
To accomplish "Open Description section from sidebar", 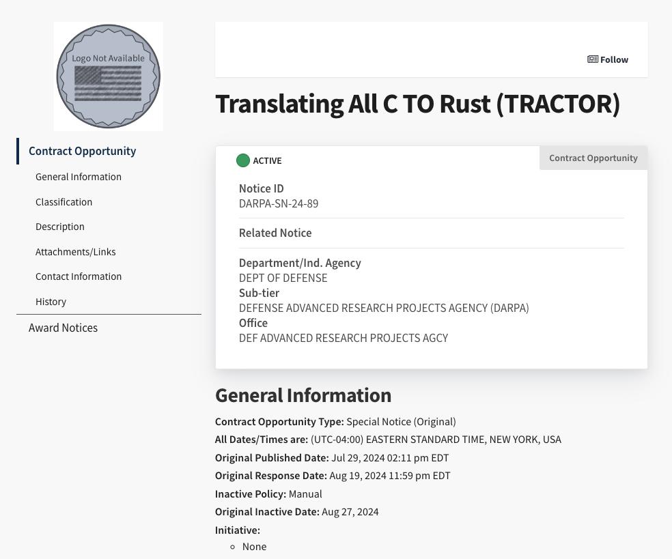I will (x=60, y=227).
